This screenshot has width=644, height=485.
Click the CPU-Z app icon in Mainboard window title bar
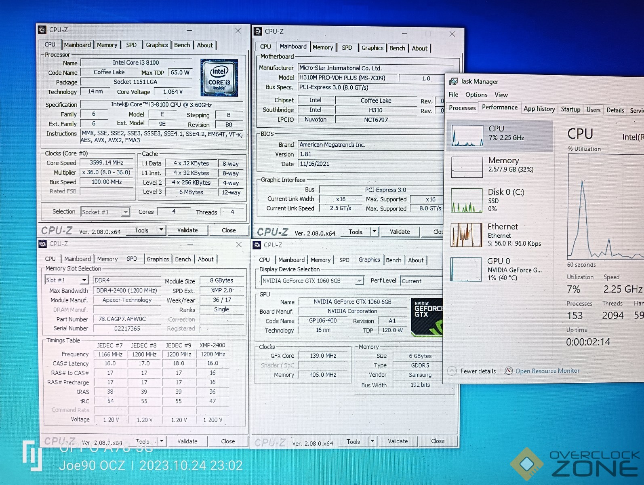click(x=258, y=32)
